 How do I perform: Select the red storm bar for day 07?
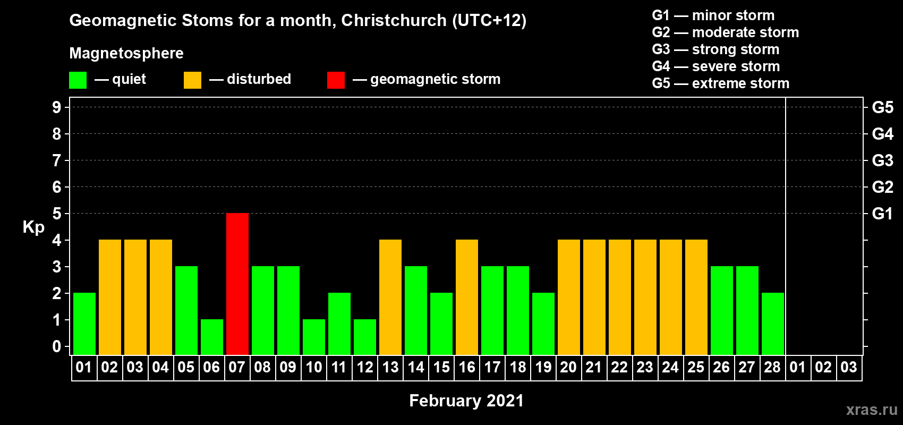(237, 284)
